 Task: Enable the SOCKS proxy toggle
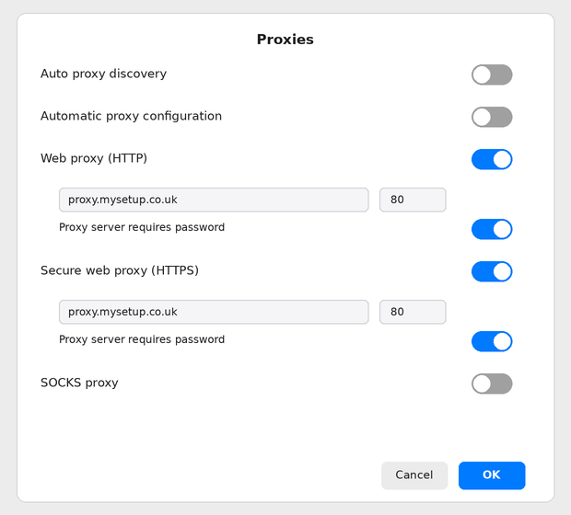pos(492,383)
